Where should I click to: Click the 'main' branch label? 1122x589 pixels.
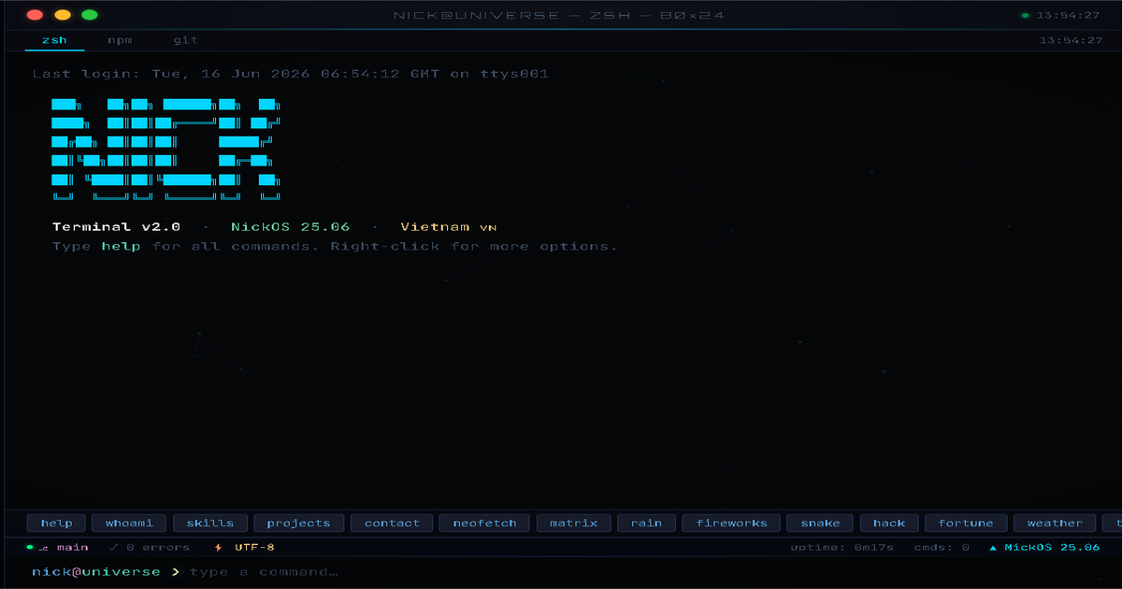(73, 548)
